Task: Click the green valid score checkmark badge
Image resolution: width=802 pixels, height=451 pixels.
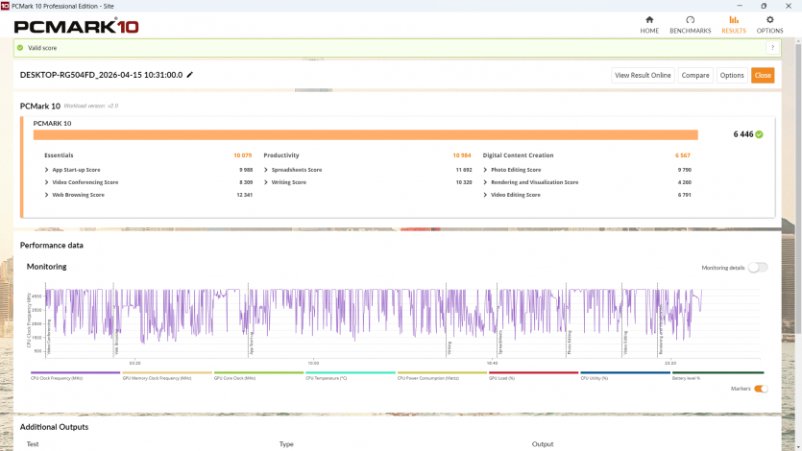Action: tap(759, 134)
